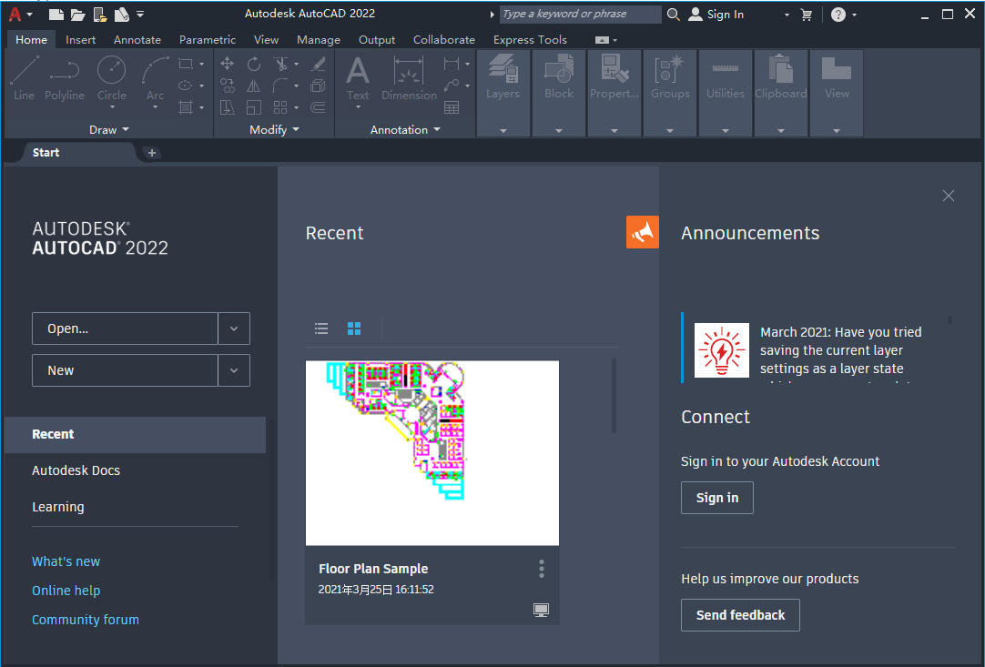Select the Explode tool

tap(318, 86)
